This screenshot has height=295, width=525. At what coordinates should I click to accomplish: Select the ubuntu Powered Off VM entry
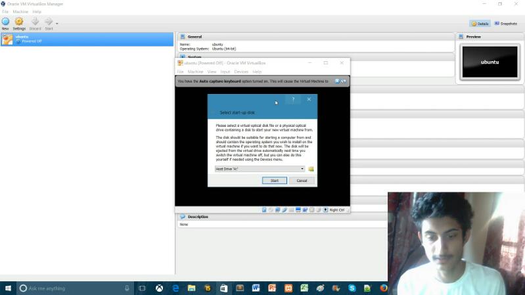coord(87,39)
